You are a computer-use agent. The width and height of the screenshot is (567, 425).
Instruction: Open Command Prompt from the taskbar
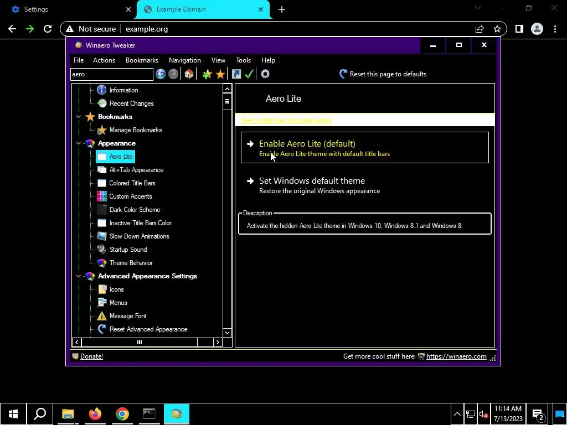click(x=149, y=414)
